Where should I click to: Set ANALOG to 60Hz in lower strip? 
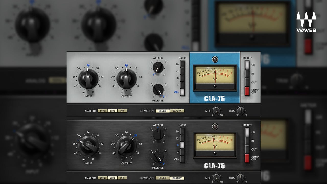point(112,178)
